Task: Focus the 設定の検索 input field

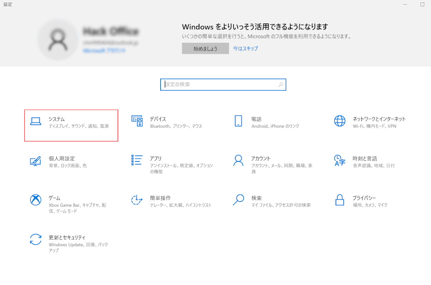Action: pos(223,85)
